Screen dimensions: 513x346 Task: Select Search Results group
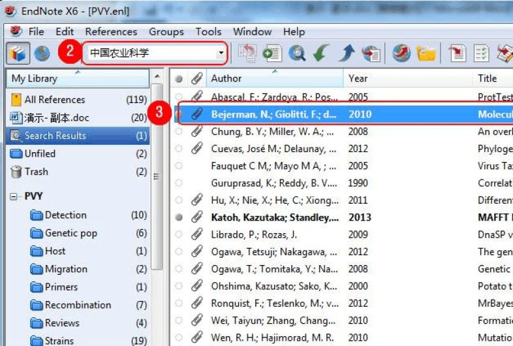tap(78, 136)
